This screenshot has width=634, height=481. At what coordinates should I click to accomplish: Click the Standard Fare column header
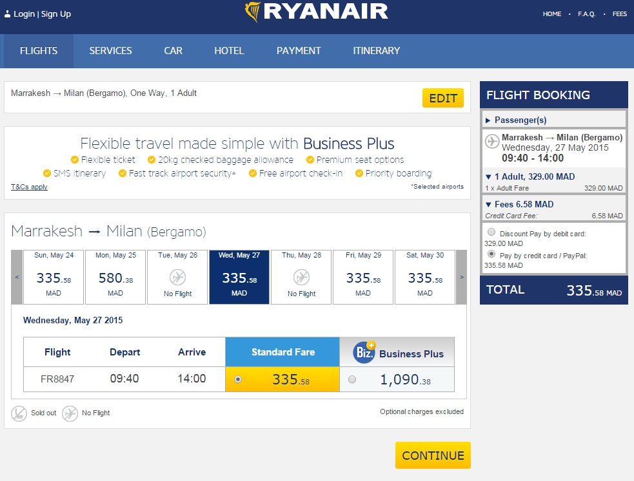pos(282,352)
